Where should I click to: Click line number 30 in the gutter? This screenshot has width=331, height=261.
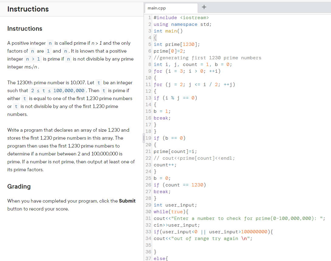click(148, 211)
